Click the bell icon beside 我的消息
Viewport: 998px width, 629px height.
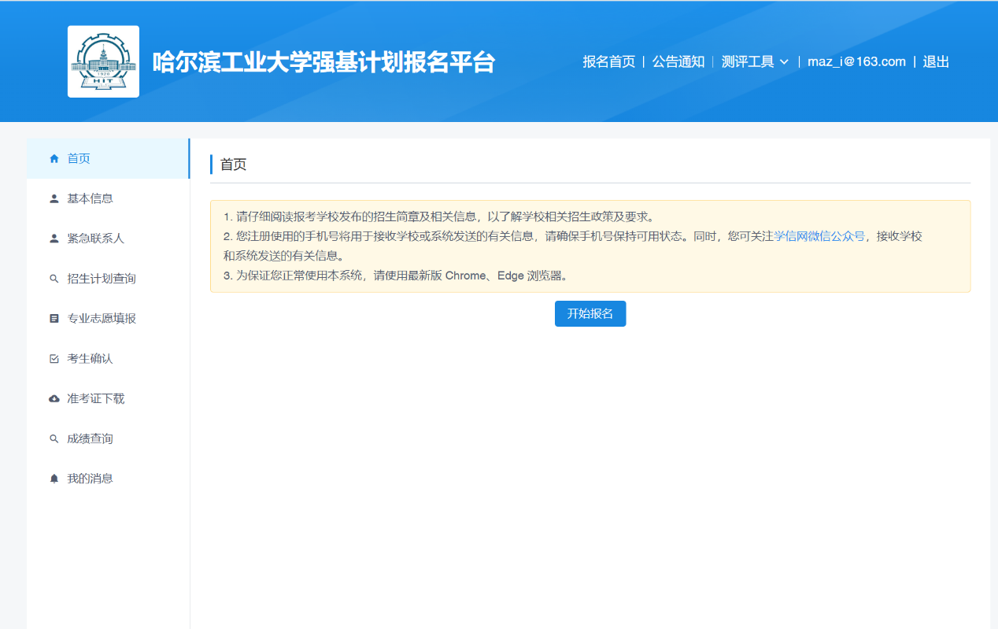pyautogui.click(x=54, y=479)
